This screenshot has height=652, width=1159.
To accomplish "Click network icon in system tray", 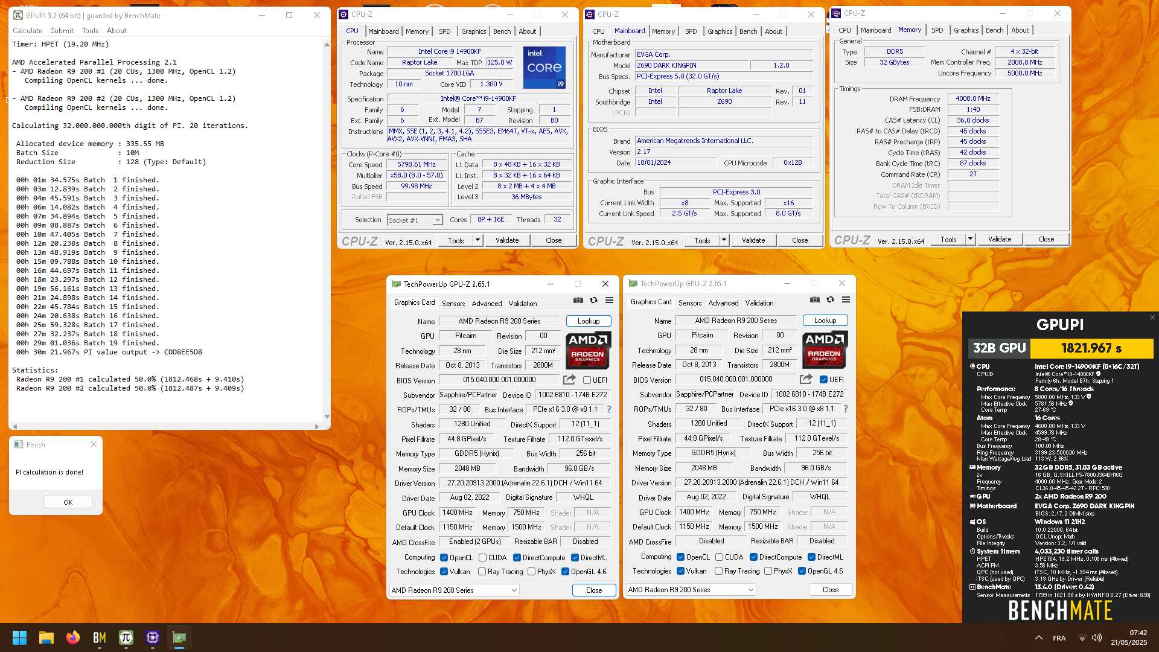I will coord(1082,638).
